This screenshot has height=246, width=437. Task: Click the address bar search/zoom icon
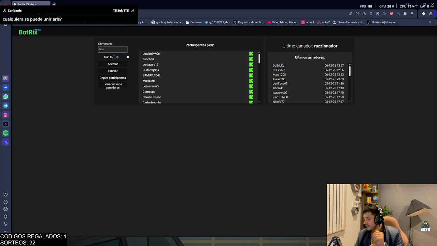350,14
